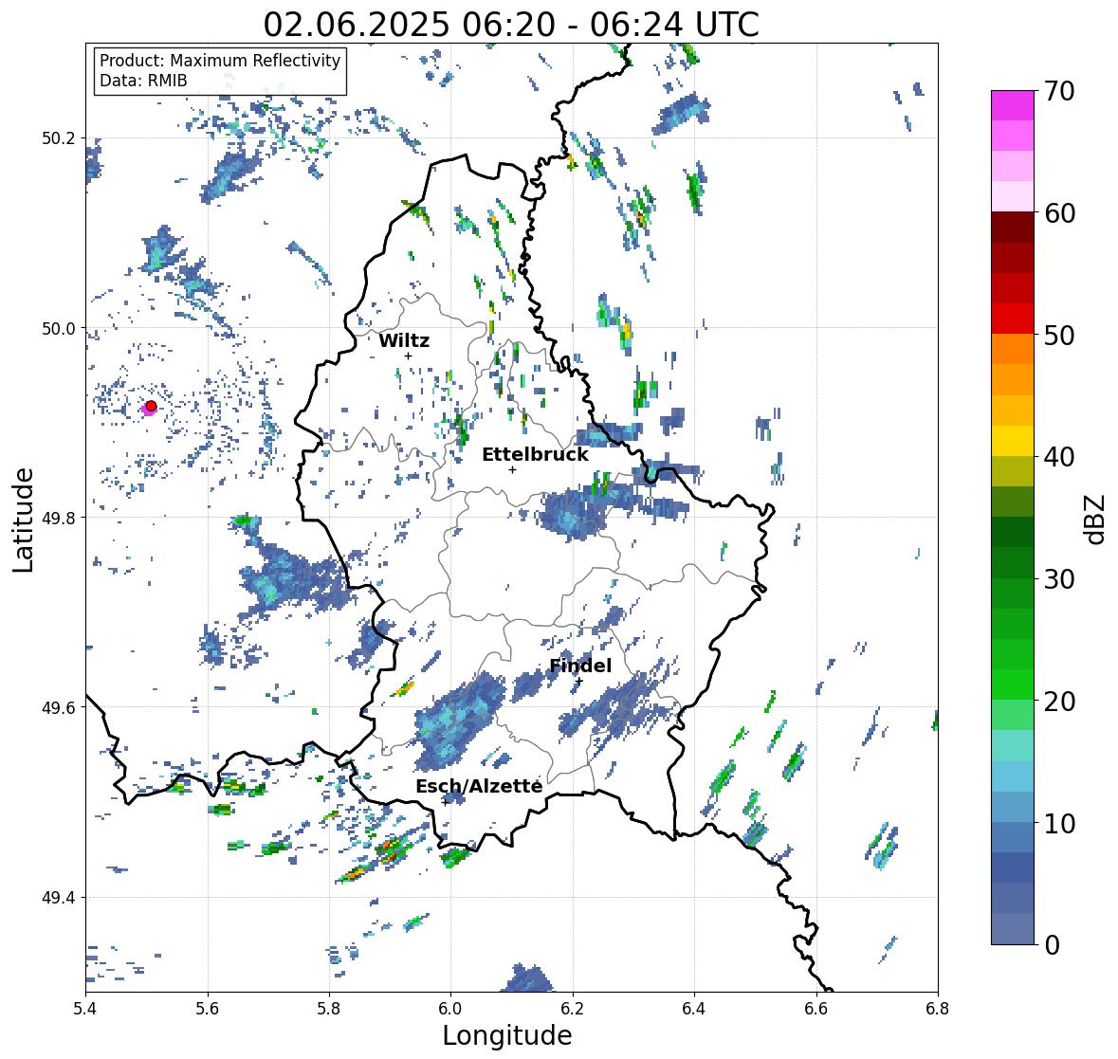Image resolution: width=1118 pixels, height=1059 pixels.
Task: Click the red dot marker on the map
Action: (151, 406)
